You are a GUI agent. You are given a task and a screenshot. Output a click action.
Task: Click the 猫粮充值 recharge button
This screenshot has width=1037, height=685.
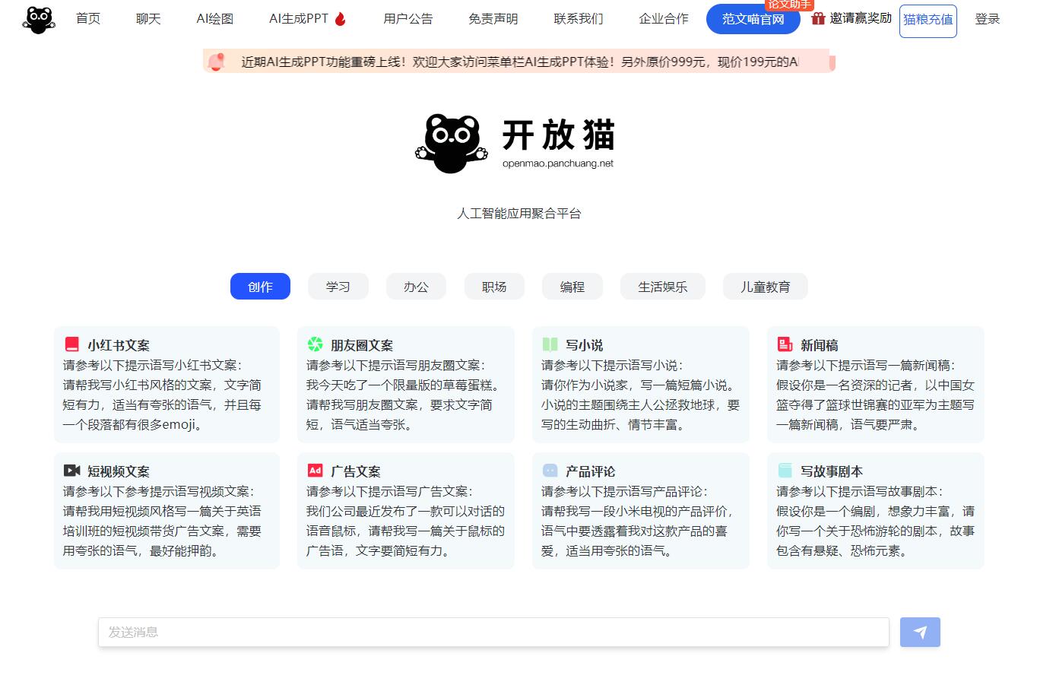pos(928,21)
